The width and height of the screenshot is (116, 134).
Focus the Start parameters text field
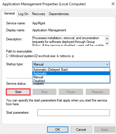click(74, 113)
